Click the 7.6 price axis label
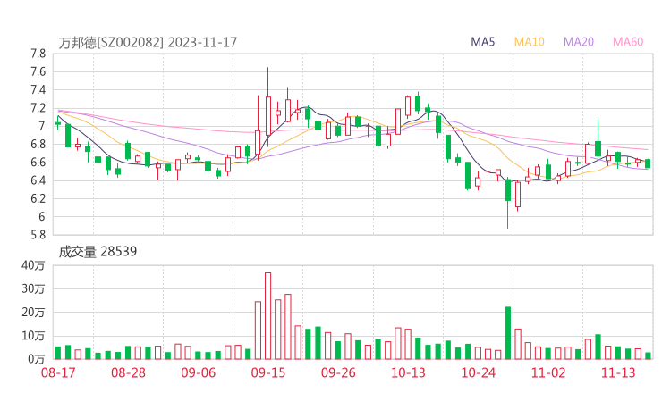The width and height of the screenshot is (662, 393). (x=38, y=71)
